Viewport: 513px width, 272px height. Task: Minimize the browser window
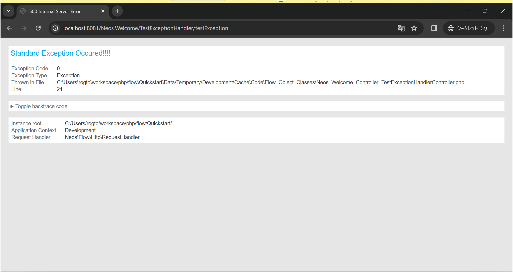pos(467,11)
